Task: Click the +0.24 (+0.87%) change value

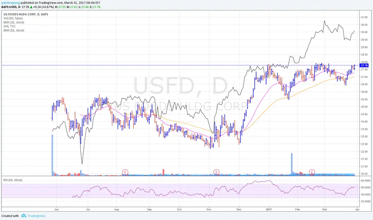Action: [x=44, y=7]
